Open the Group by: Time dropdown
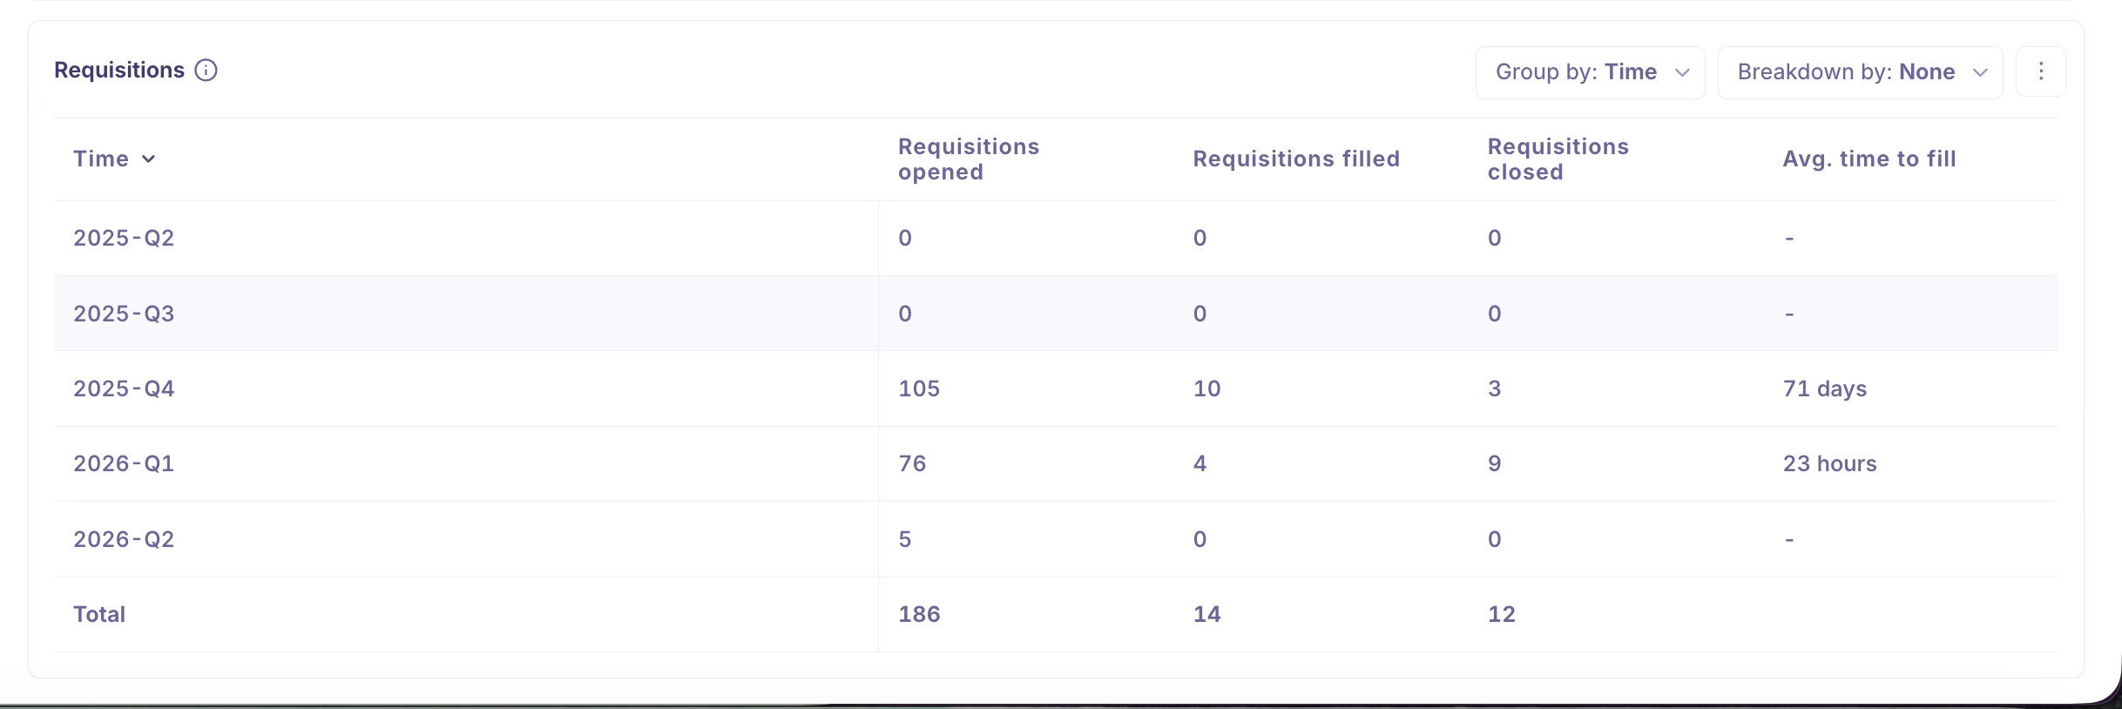This screenshot has width=2122, height=709. point(1590,72)
